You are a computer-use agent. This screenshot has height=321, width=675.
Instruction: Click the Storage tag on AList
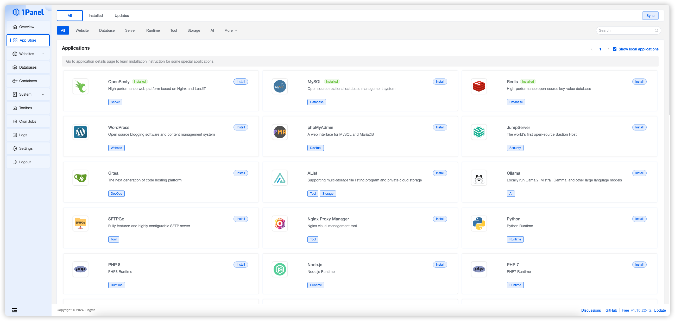click(x=327, y=194)
